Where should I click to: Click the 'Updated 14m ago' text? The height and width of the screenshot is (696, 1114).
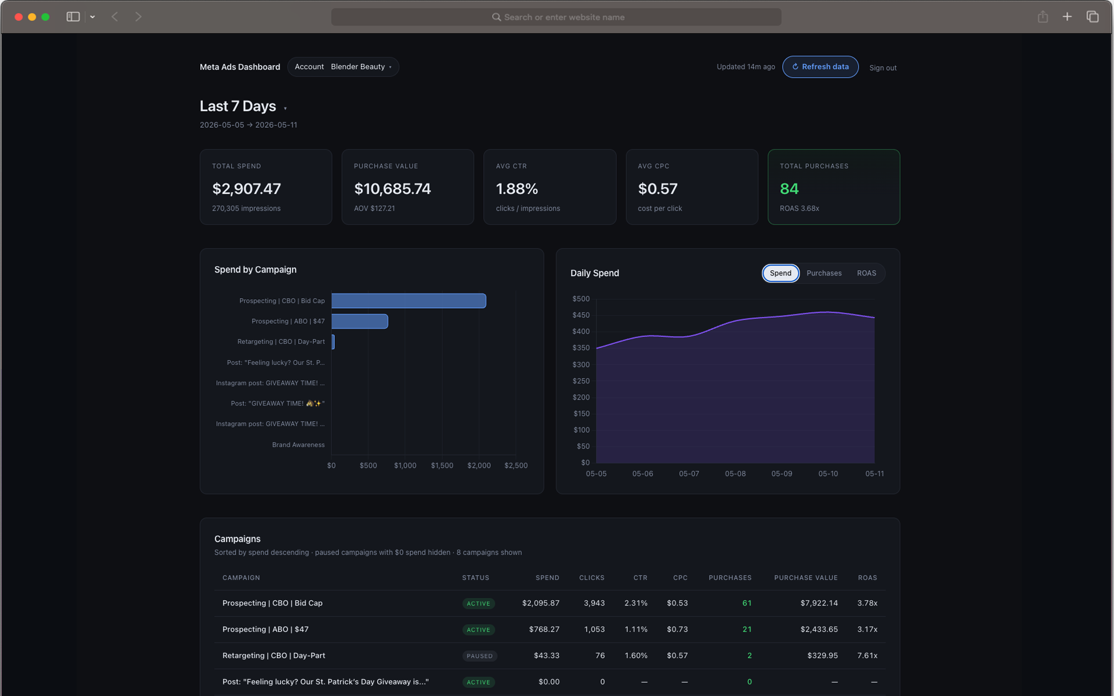tap(746, 67)
